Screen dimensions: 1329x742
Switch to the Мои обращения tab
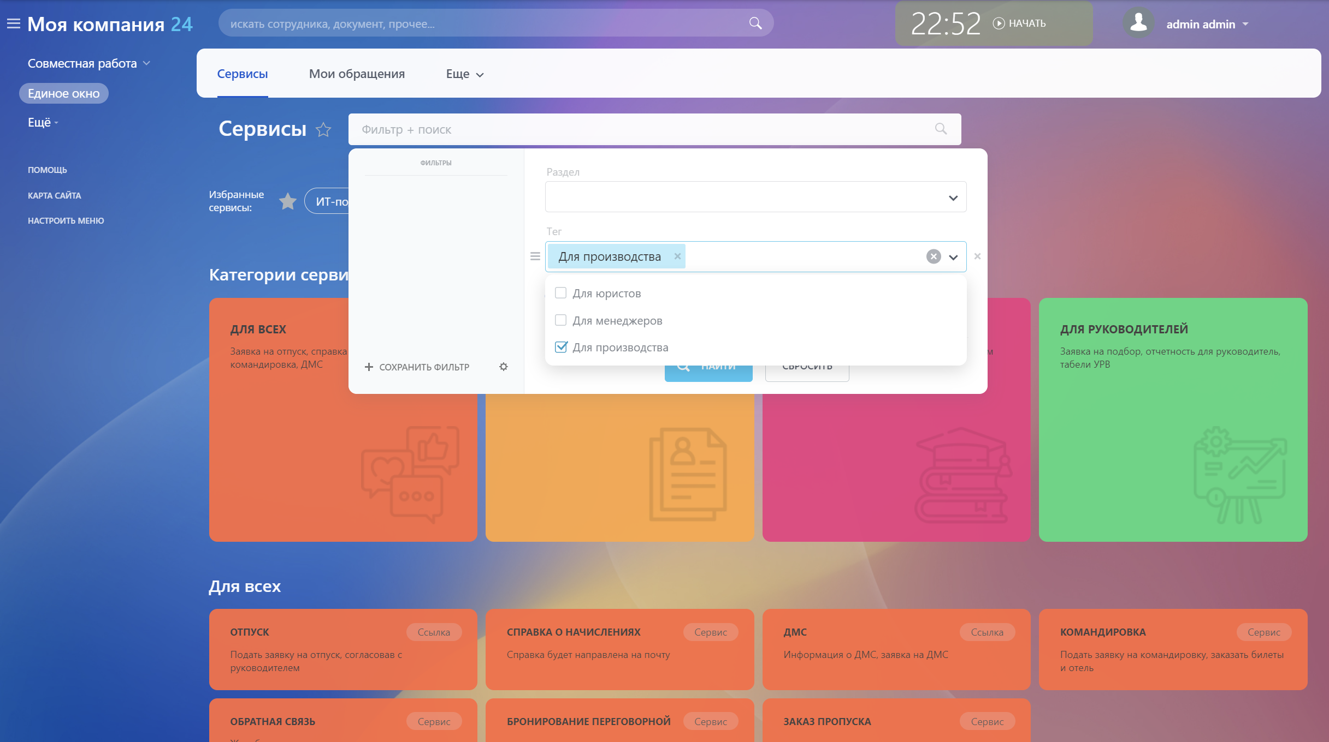[x=357, y=74]
